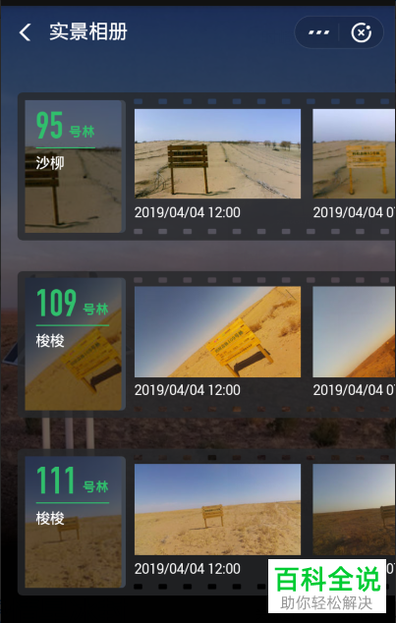The height and width of the screenshot is (623, 396).
Task: Click the 百科全说 watermark logo
Action: point(327,586)
